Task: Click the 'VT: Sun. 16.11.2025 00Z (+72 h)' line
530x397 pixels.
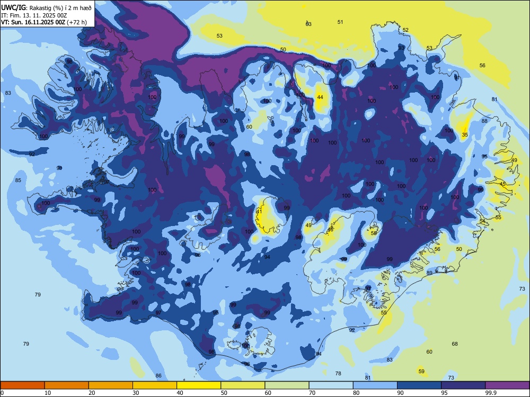Action: [43, 22]
